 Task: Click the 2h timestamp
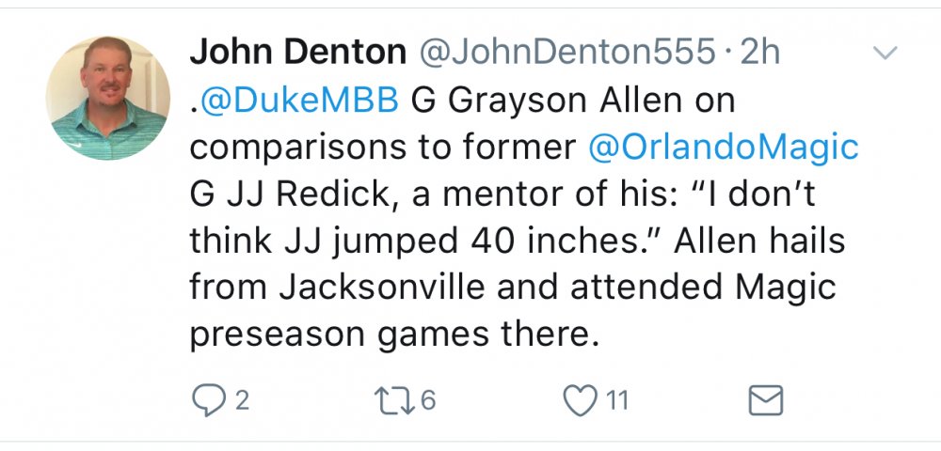[761, 53]
